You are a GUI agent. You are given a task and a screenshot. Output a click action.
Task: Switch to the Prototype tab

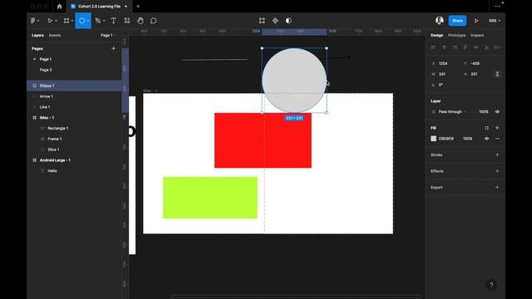[x=456, y=35]
